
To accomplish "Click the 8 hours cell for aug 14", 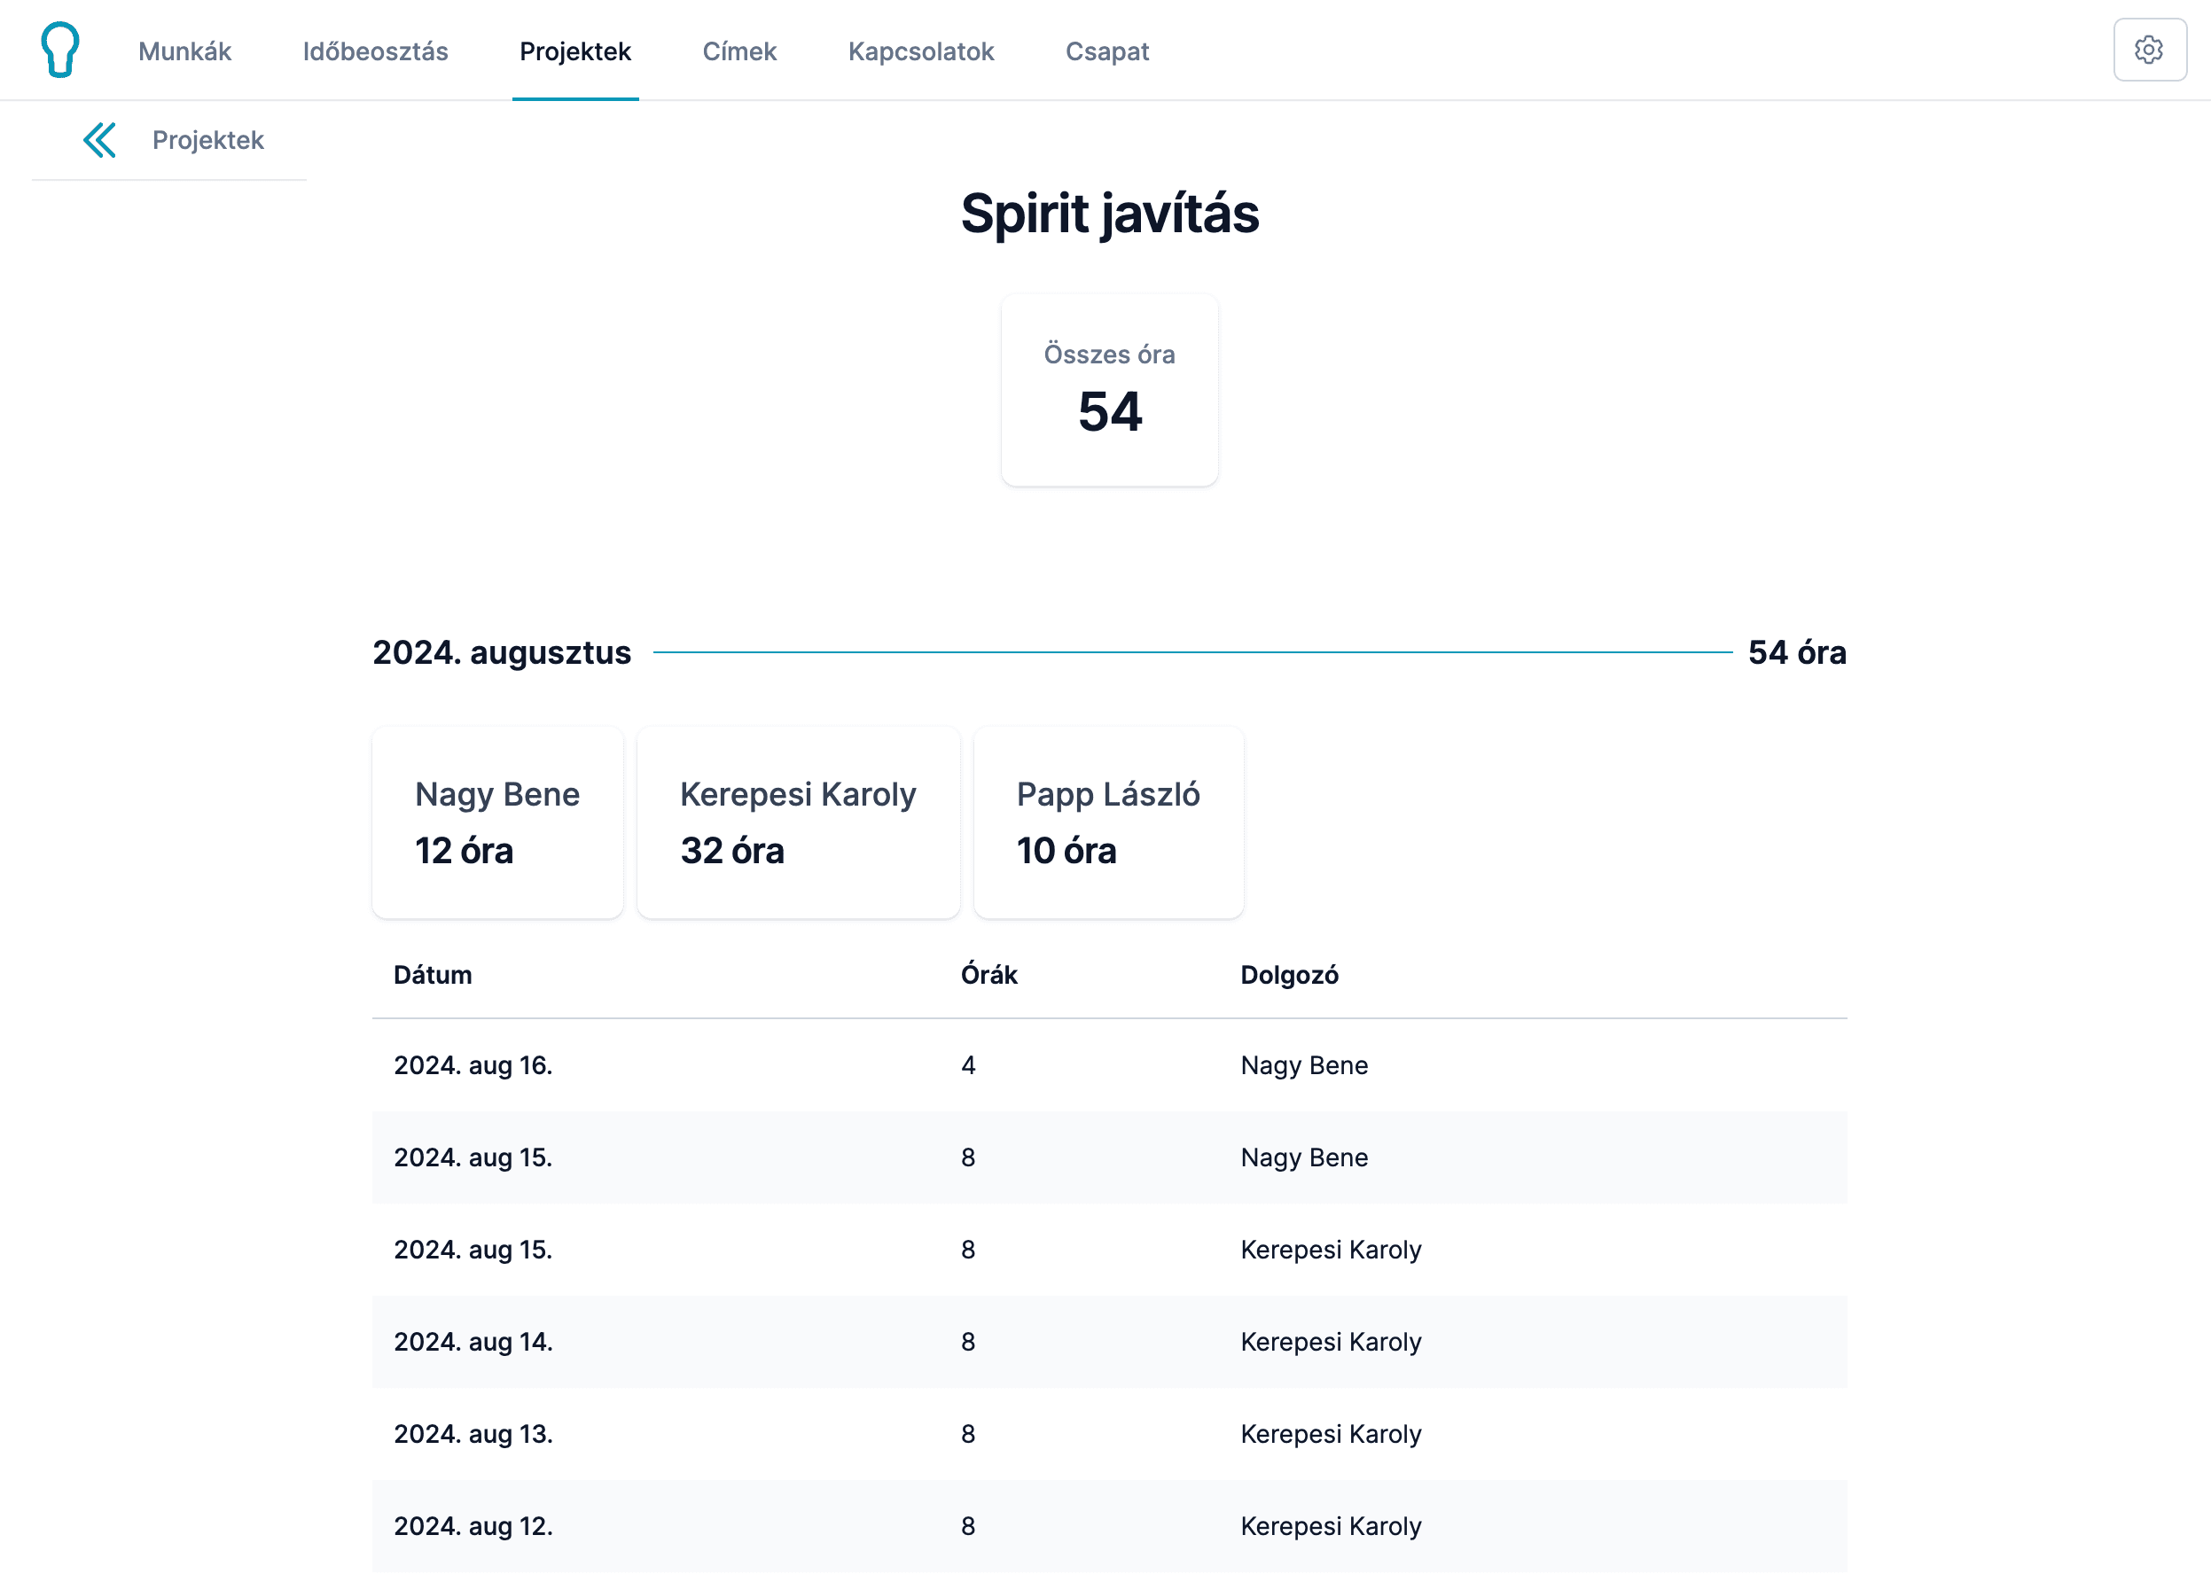I will 967,1342.
